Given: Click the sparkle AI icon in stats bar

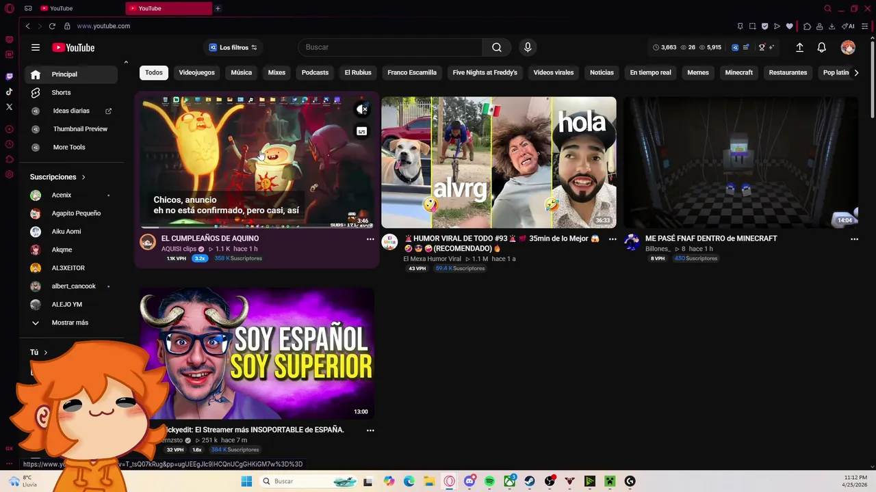Looking at the screenshot, I should [772, 47].
